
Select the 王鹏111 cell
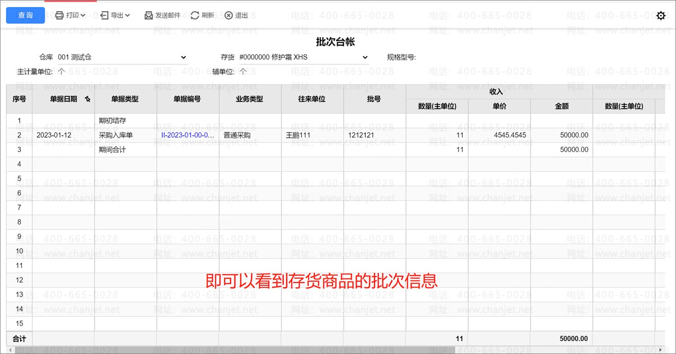[312, 135]
